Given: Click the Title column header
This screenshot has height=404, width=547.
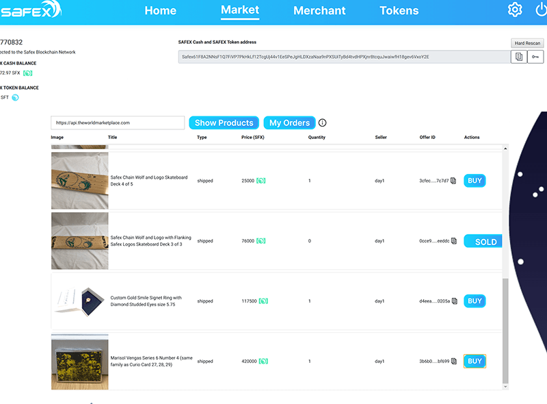Looking at the screenshot, I should tap(112, 138).
